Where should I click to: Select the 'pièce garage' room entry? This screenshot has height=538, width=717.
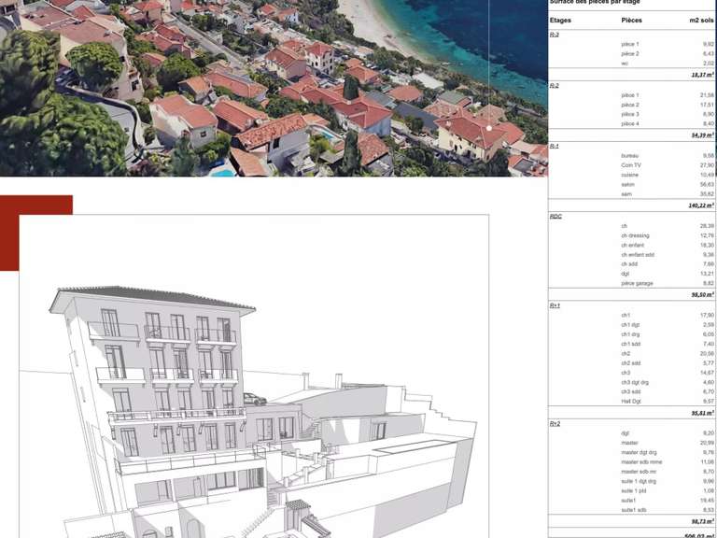click(637, 283)
